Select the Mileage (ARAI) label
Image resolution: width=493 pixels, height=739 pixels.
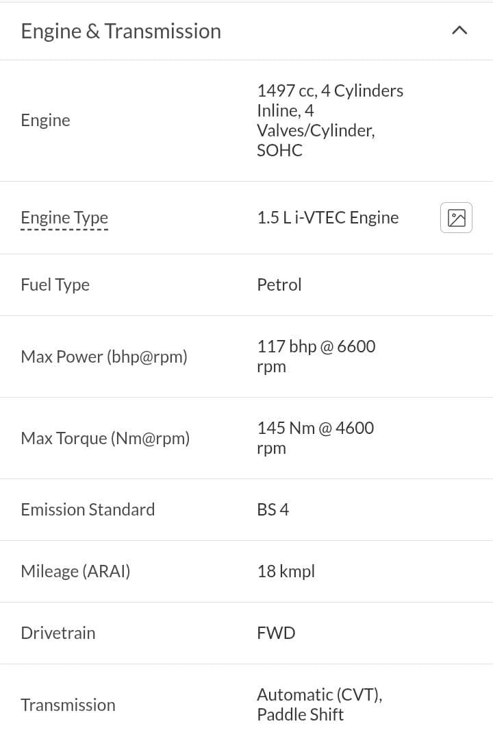click(x=75, y=571)
